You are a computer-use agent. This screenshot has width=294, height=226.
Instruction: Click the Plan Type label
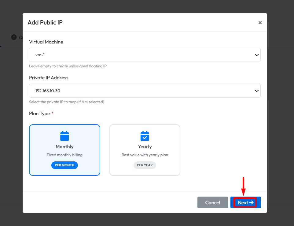click(39, 114)
